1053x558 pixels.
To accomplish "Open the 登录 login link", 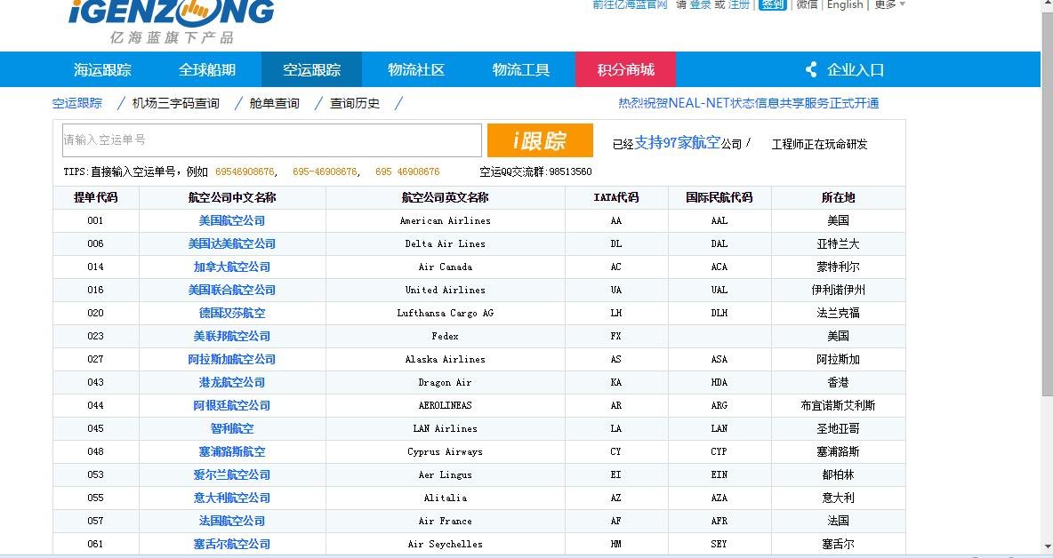I will (702, 5).
